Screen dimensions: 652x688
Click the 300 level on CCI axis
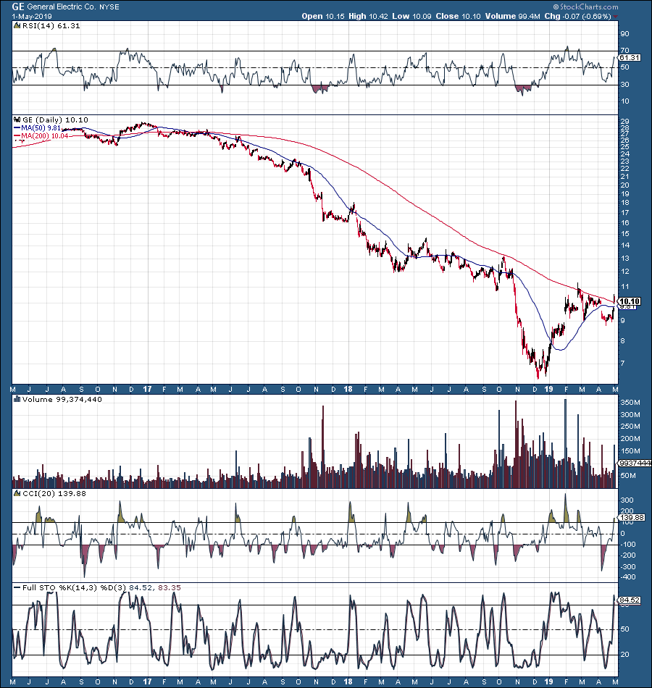tap(627, 500)
